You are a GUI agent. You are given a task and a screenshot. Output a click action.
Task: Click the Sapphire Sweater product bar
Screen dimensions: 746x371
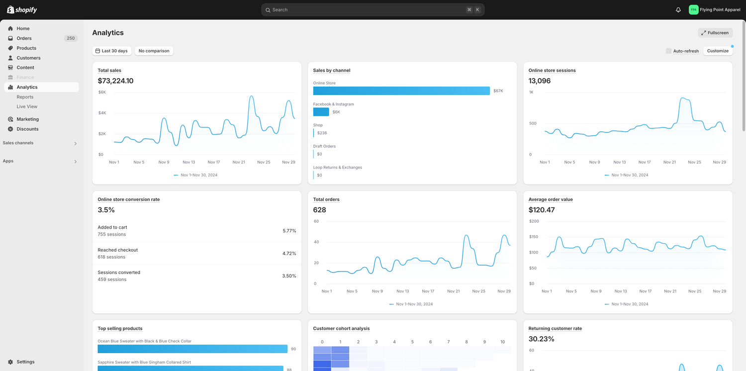click(x=190, y=369)
